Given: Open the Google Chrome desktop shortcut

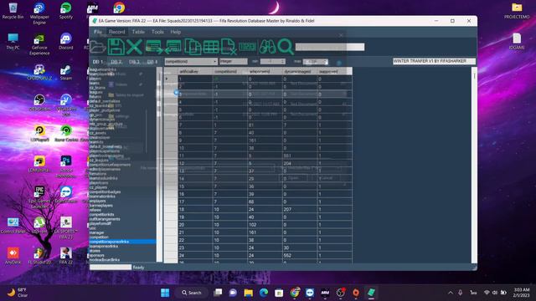Looking at the screenshot, I should pyautogui.click(x=119, y=8).
